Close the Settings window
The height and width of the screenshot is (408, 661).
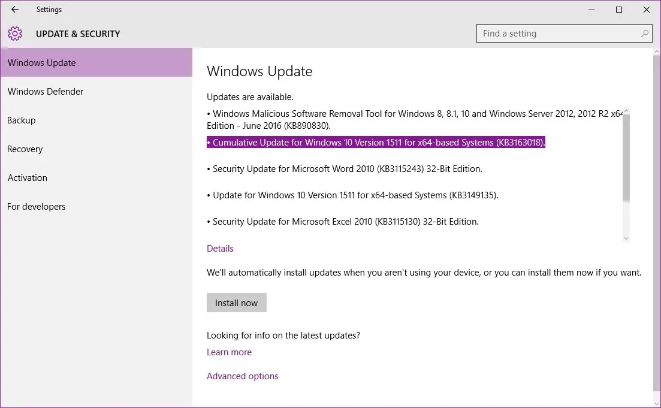pos(646,9)
